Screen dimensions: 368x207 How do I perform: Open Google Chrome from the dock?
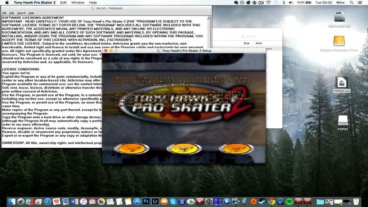pyautogui.click(x=271, y=202)
